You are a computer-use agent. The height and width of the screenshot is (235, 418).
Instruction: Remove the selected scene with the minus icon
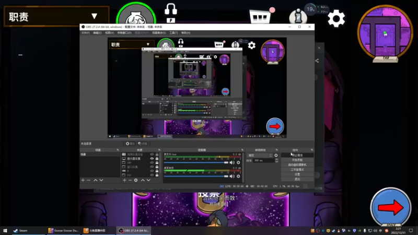pos(89,180)
